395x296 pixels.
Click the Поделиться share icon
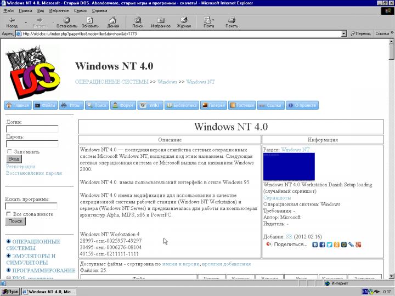[x=269, y=244]
